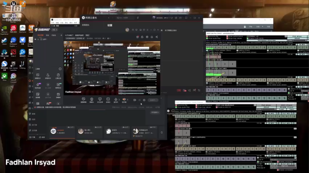Open Format sample rate dropdown in lower ASIO window

[277, 166]
